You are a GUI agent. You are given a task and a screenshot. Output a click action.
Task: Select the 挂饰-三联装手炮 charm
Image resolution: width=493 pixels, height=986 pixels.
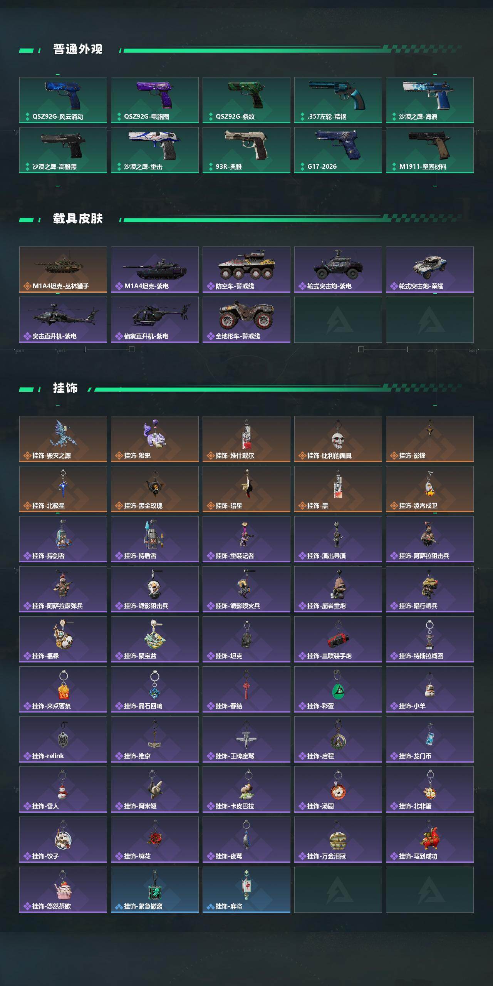click(338, 639)
